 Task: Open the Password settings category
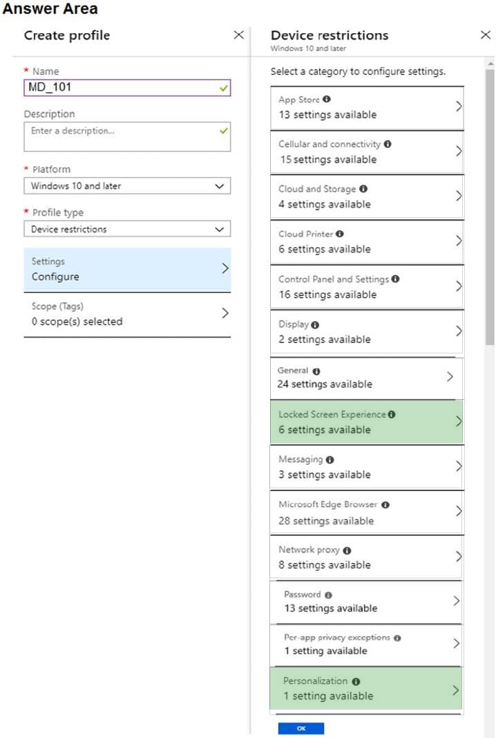(x=366, y=602)
